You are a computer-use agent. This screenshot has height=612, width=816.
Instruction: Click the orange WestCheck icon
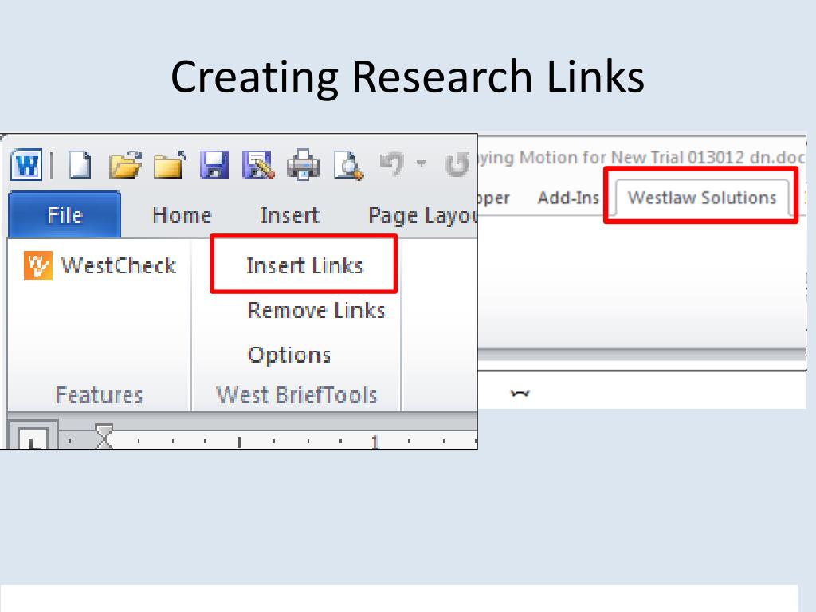coord(38,265)
